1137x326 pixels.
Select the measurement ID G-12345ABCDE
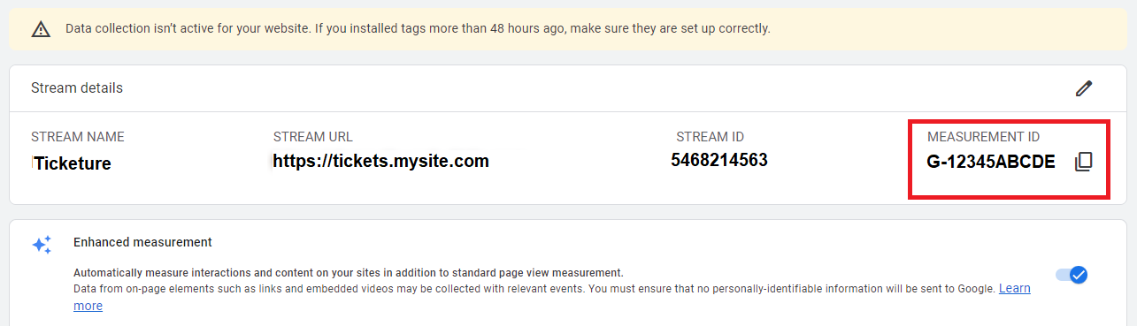pyautogui.click(x=991, y=162)
